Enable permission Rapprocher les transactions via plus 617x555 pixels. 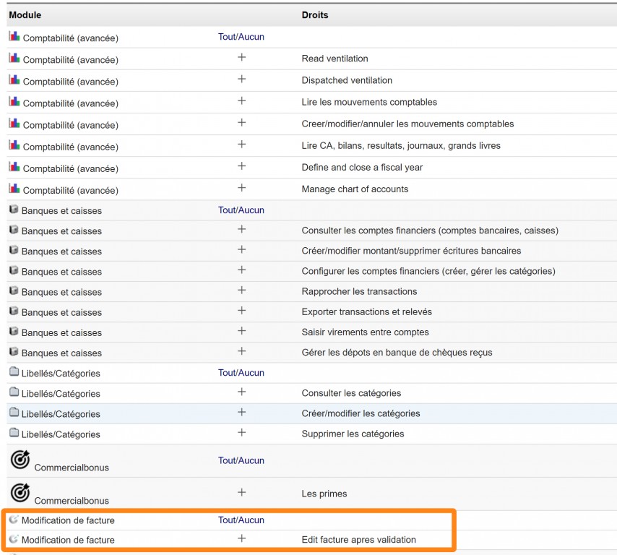click(241, 291)
